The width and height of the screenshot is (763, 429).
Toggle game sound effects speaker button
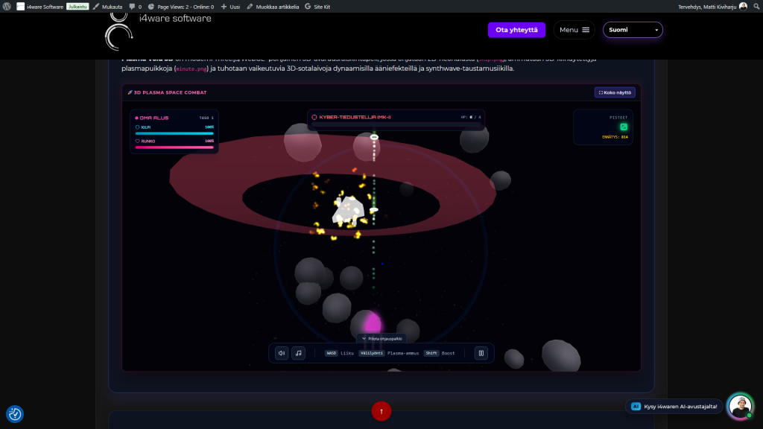282,353
